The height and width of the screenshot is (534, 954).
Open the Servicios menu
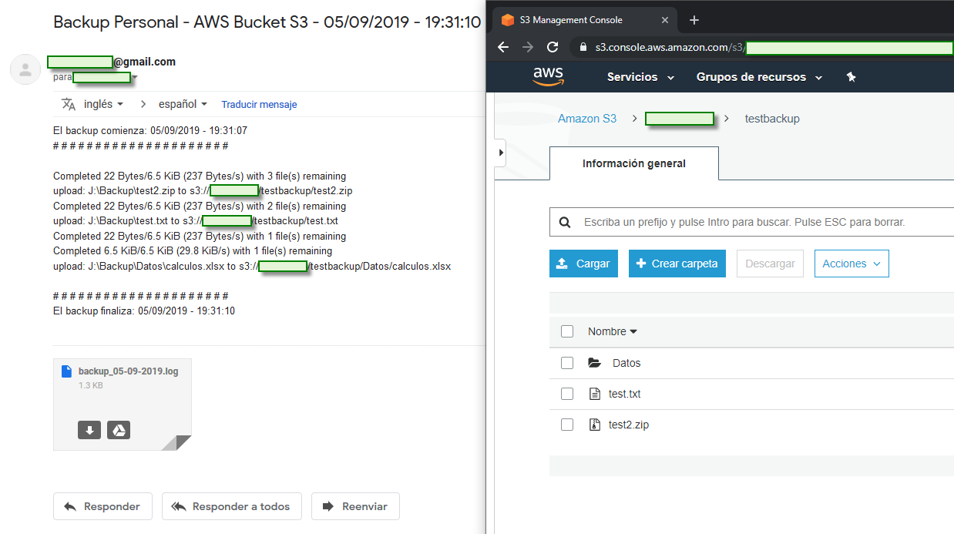point(639,76)
